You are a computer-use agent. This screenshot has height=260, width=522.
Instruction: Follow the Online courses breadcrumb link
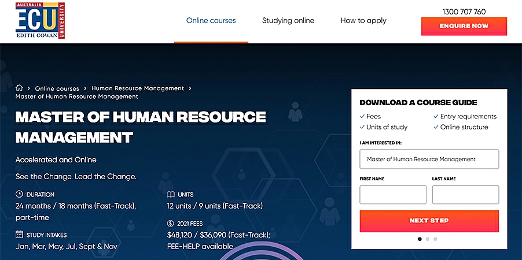point(57,88)
